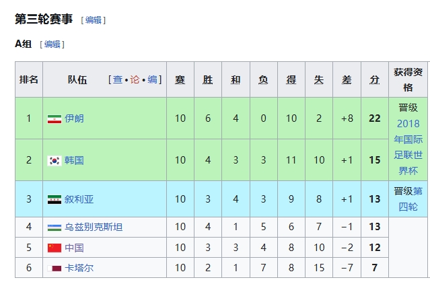Click the 分 points column header
This screenshot has width=430, height=282.
point(375,79)
